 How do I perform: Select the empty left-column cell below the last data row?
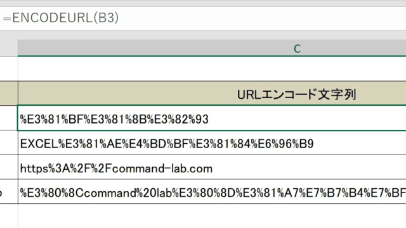[x=9, y=216]
